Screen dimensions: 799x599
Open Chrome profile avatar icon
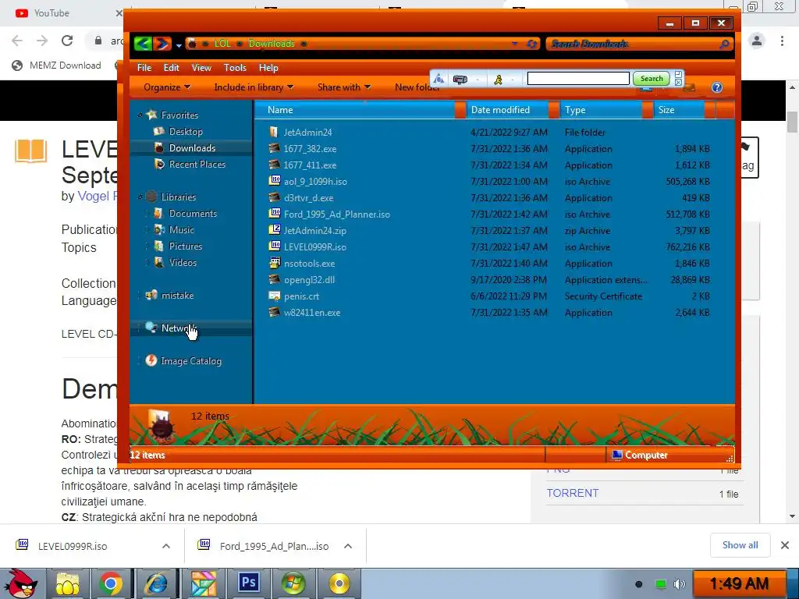click(757, 41)
